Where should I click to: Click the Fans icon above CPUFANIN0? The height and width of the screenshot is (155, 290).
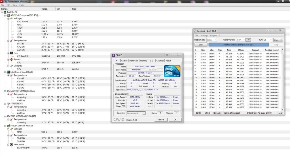click(11, 53)
